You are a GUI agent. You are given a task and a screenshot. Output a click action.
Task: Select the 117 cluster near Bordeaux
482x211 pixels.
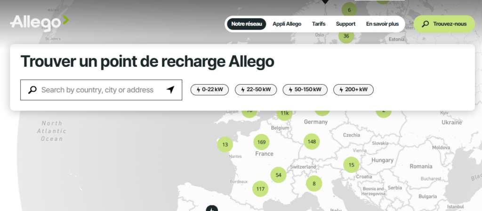pos(260,188)
